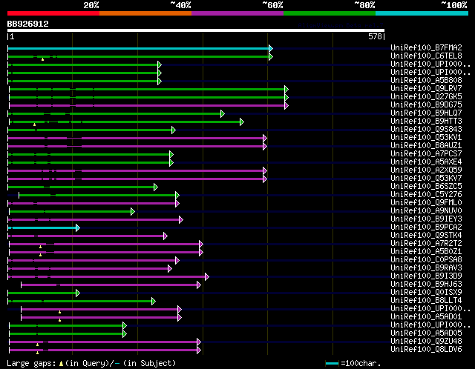475x369 pixels.
Task: Select the UniRef100_A5AXE4 label
Action: [x=426, y=162]
